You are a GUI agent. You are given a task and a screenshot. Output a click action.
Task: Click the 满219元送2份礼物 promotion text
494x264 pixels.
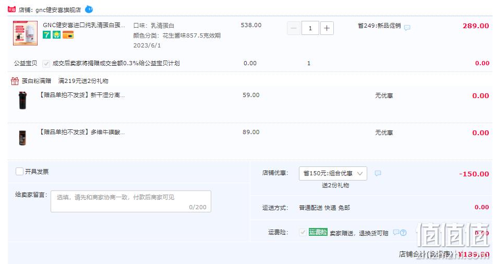point(83,81)
